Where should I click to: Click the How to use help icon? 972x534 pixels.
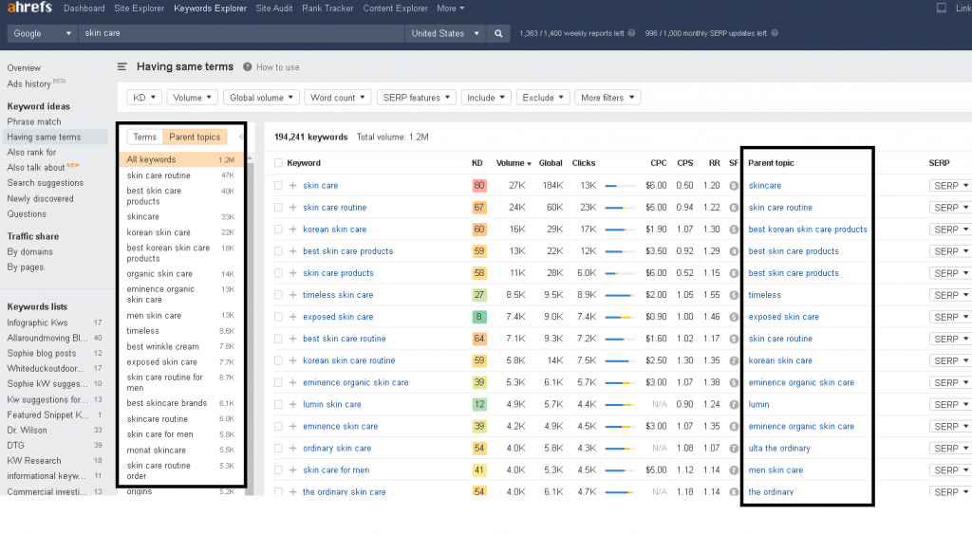pos(248,67)
